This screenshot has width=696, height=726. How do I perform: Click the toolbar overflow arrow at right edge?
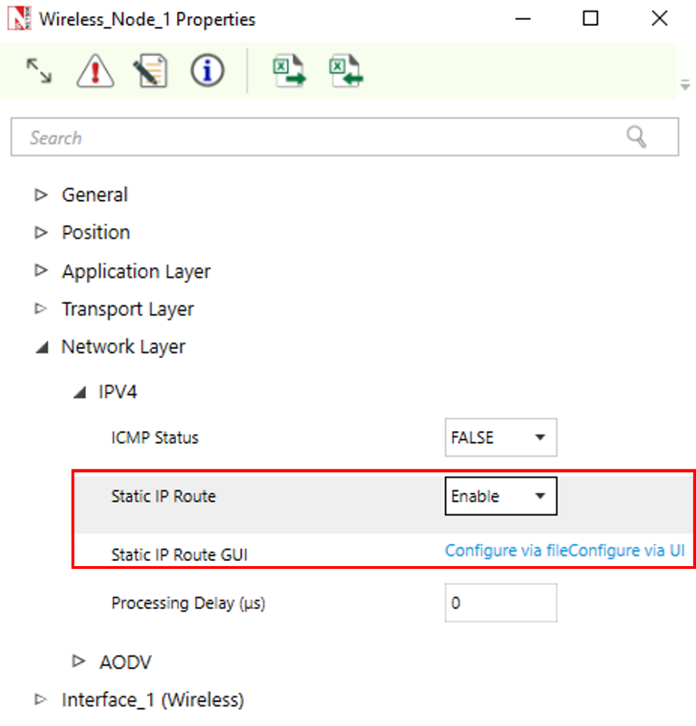click(685, 86)
